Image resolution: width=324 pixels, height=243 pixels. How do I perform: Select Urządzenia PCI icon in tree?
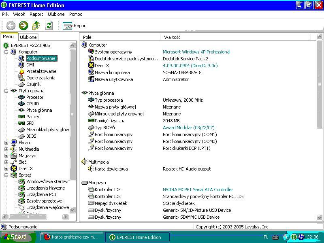pos(21,194)
